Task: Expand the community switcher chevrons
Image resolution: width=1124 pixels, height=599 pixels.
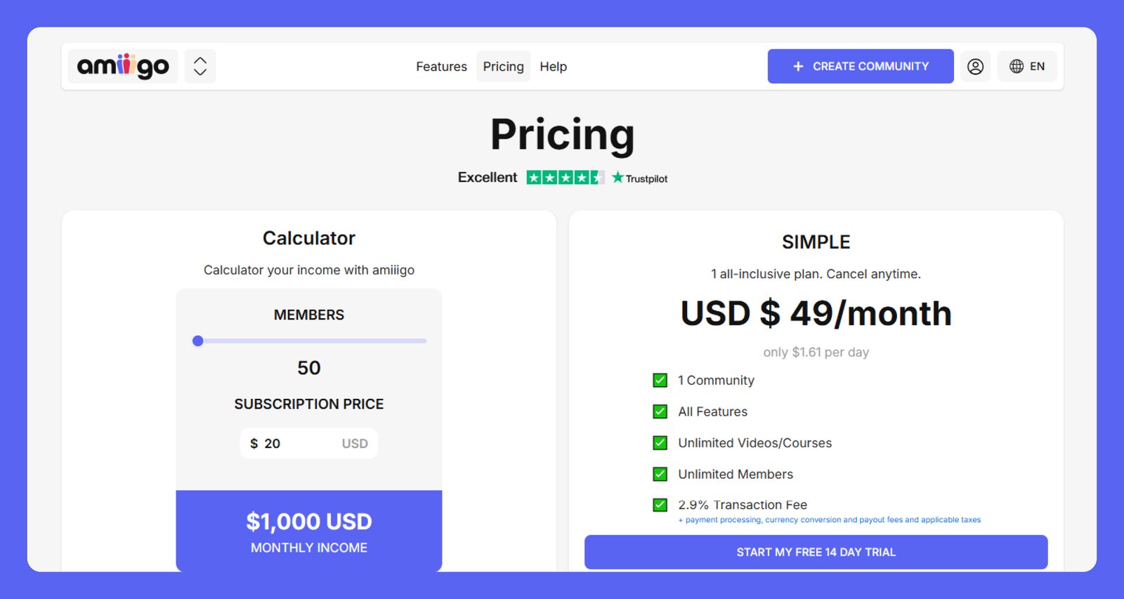Action: pyautogui.click(x=200, y=67)
